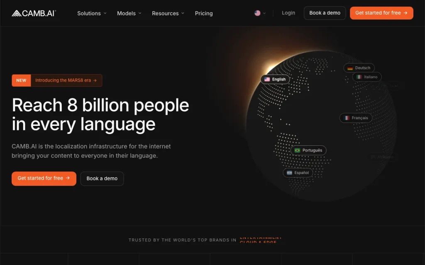
Task: Click the CAMB.AI localization infrastructure description
Action: point(91,151)
